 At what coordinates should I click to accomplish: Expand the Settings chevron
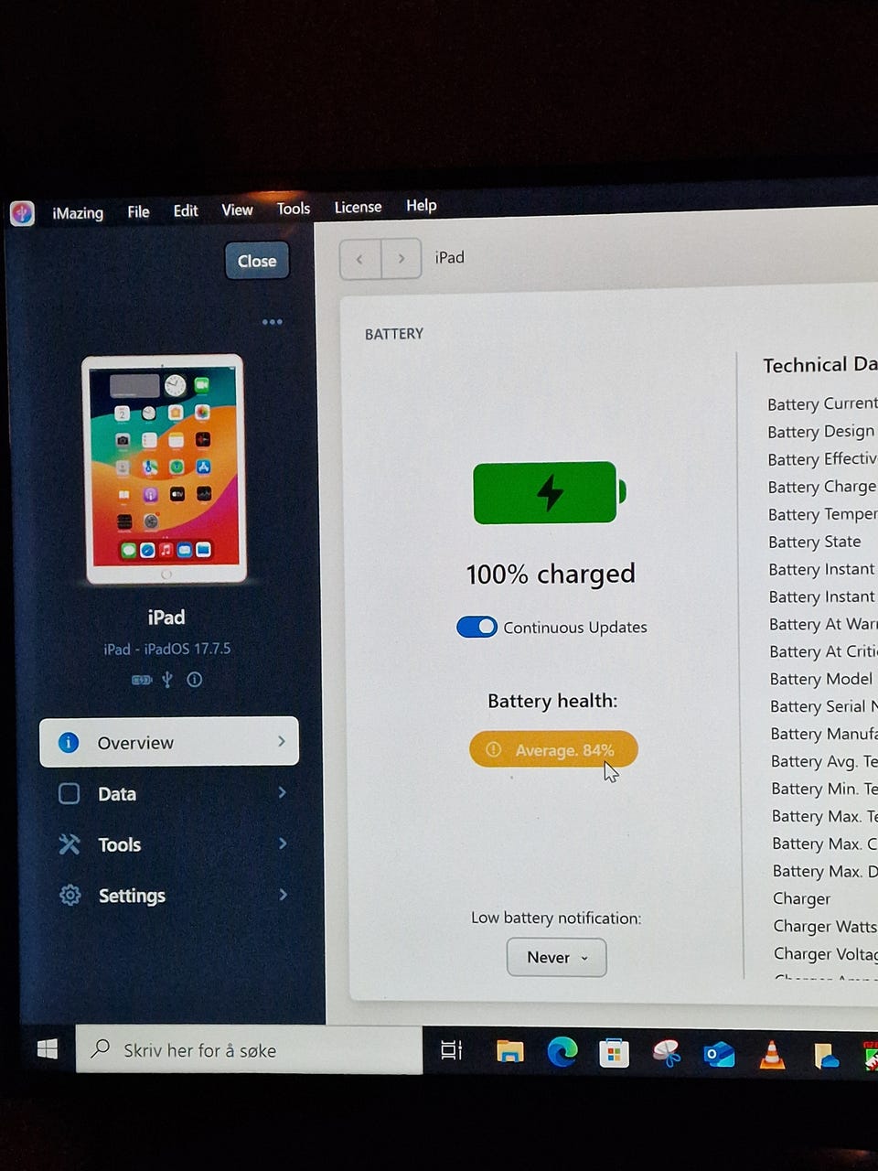click(x=283, y=894)
